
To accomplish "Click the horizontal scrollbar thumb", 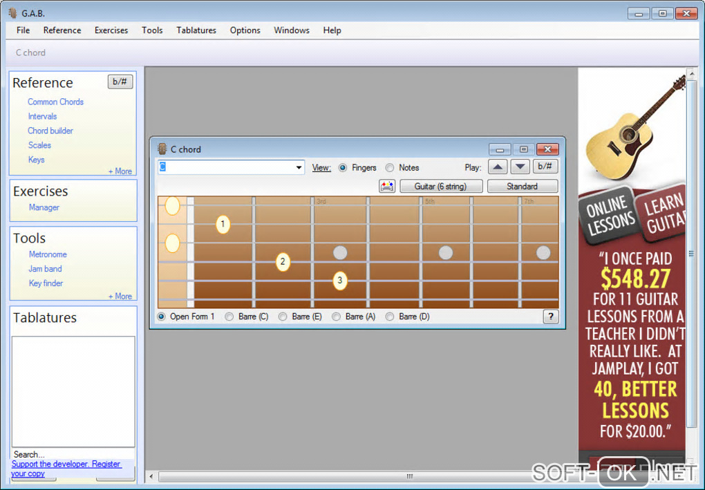I will (409, 476).
